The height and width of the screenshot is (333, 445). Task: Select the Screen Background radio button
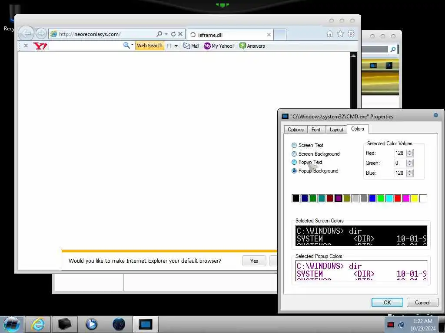tap(294, 154)
